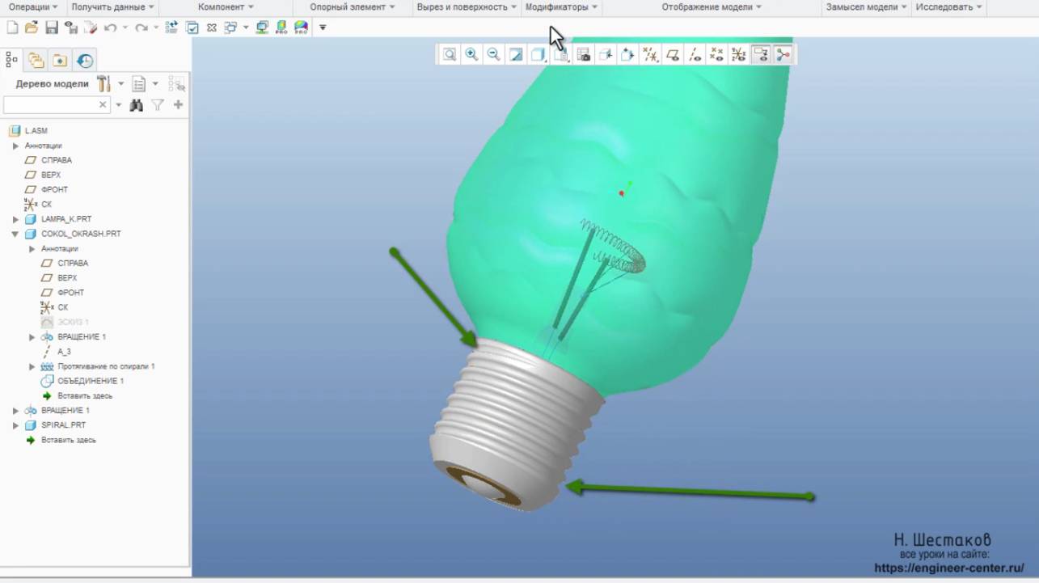Open the Получить данные dropdown
Image resolution: width=1039 pixels, height=583 pixels.
click(113, 7)
